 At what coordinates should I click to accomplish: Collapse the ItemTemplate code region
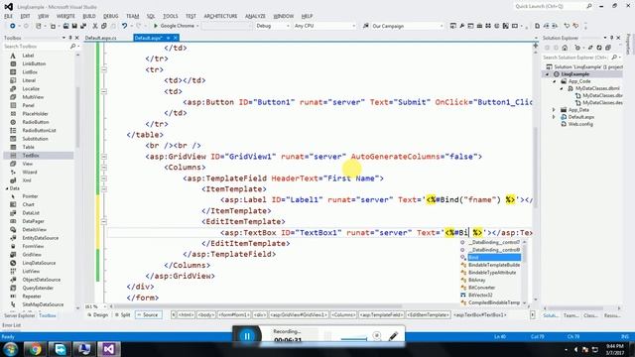point(104,189)
